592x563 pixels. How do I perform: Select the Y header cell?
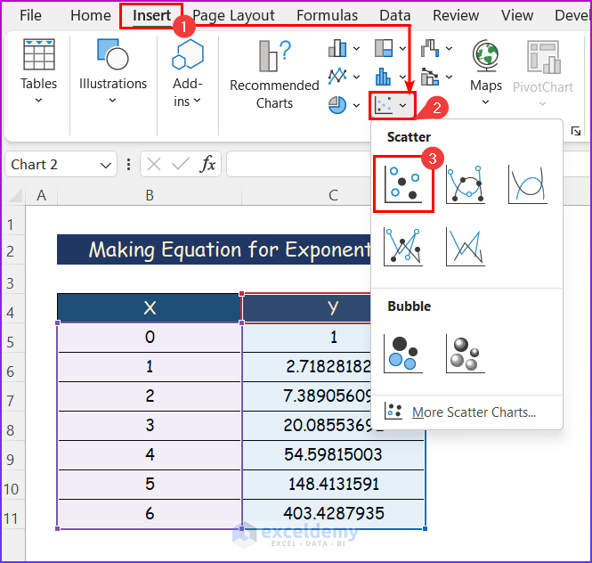pos(333,308)
